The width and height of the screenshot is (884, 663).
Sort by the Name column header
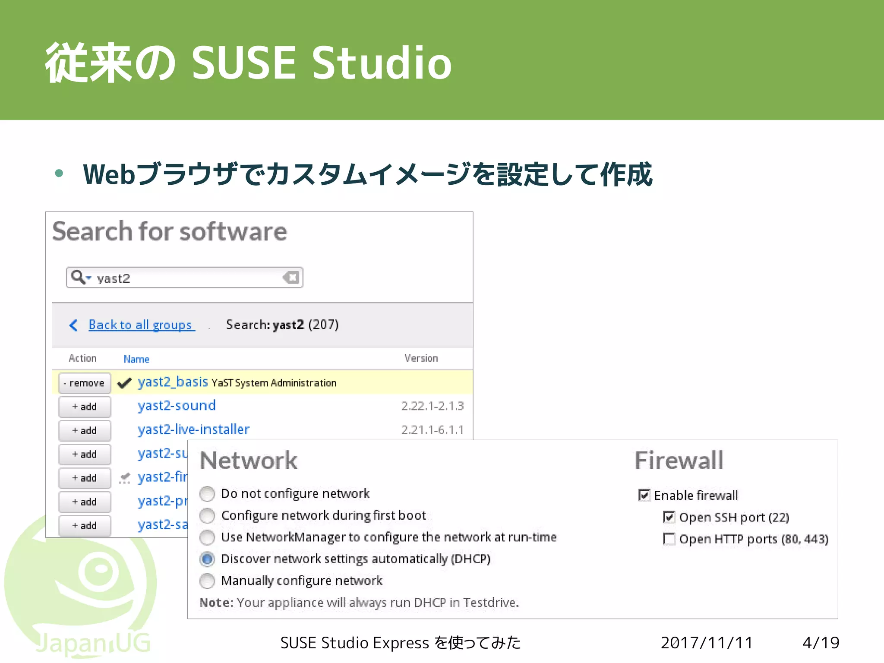(x=136, y=359)
